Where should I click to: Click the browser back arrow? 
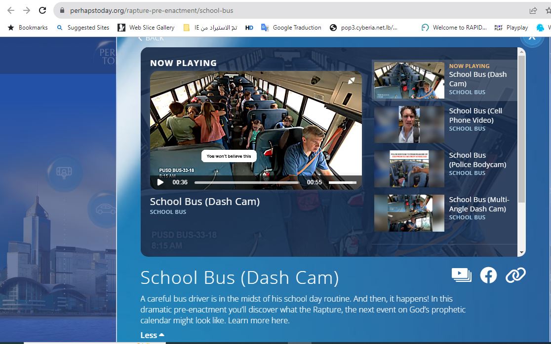point(11,10)
